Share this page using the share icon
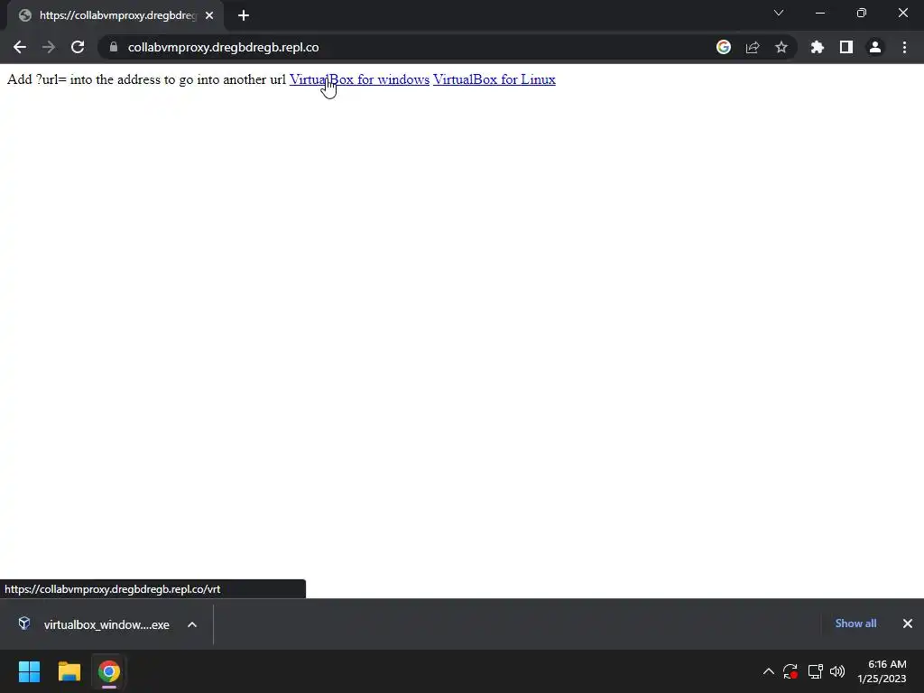Screen dimensions: 924x693 coord(753,47)
